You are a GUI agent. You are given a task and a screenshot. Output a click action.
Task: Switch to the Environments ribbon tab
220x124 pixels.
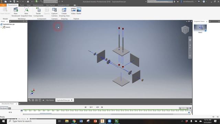coord(38,5)
